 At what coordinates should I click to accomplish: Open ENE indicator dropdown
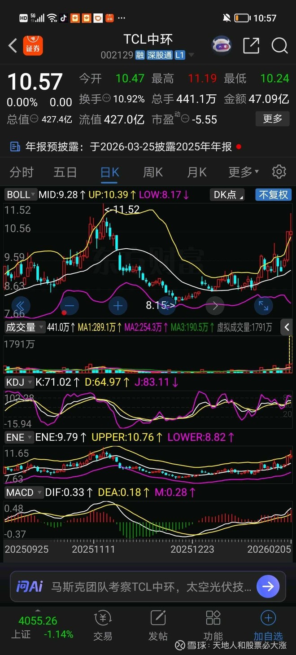pyautogui.click(x=18, y=437)
